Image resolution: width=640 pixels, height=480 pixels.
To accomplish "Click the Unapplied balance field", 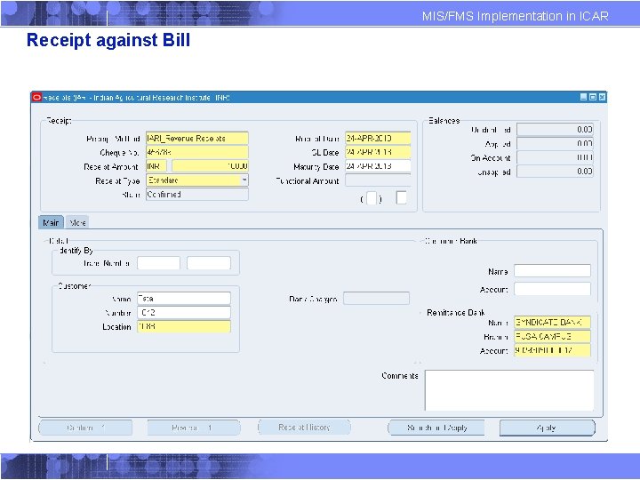I will 555,172.
